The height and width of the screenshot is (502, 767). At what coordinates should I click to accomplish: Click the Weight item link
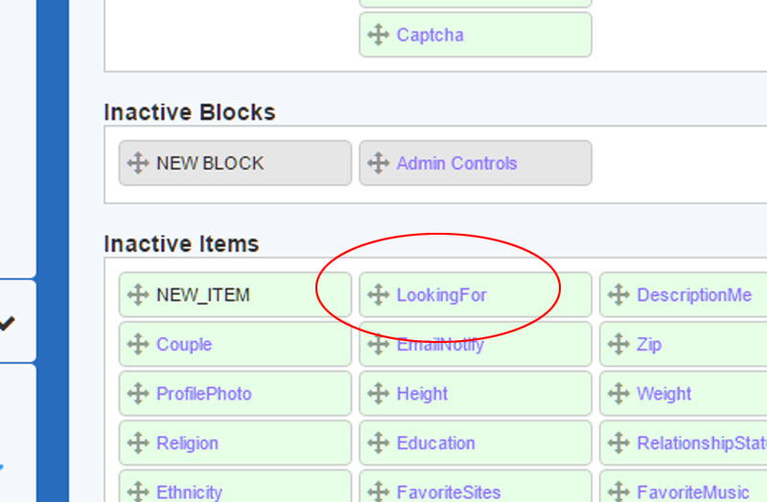[663, 394]
